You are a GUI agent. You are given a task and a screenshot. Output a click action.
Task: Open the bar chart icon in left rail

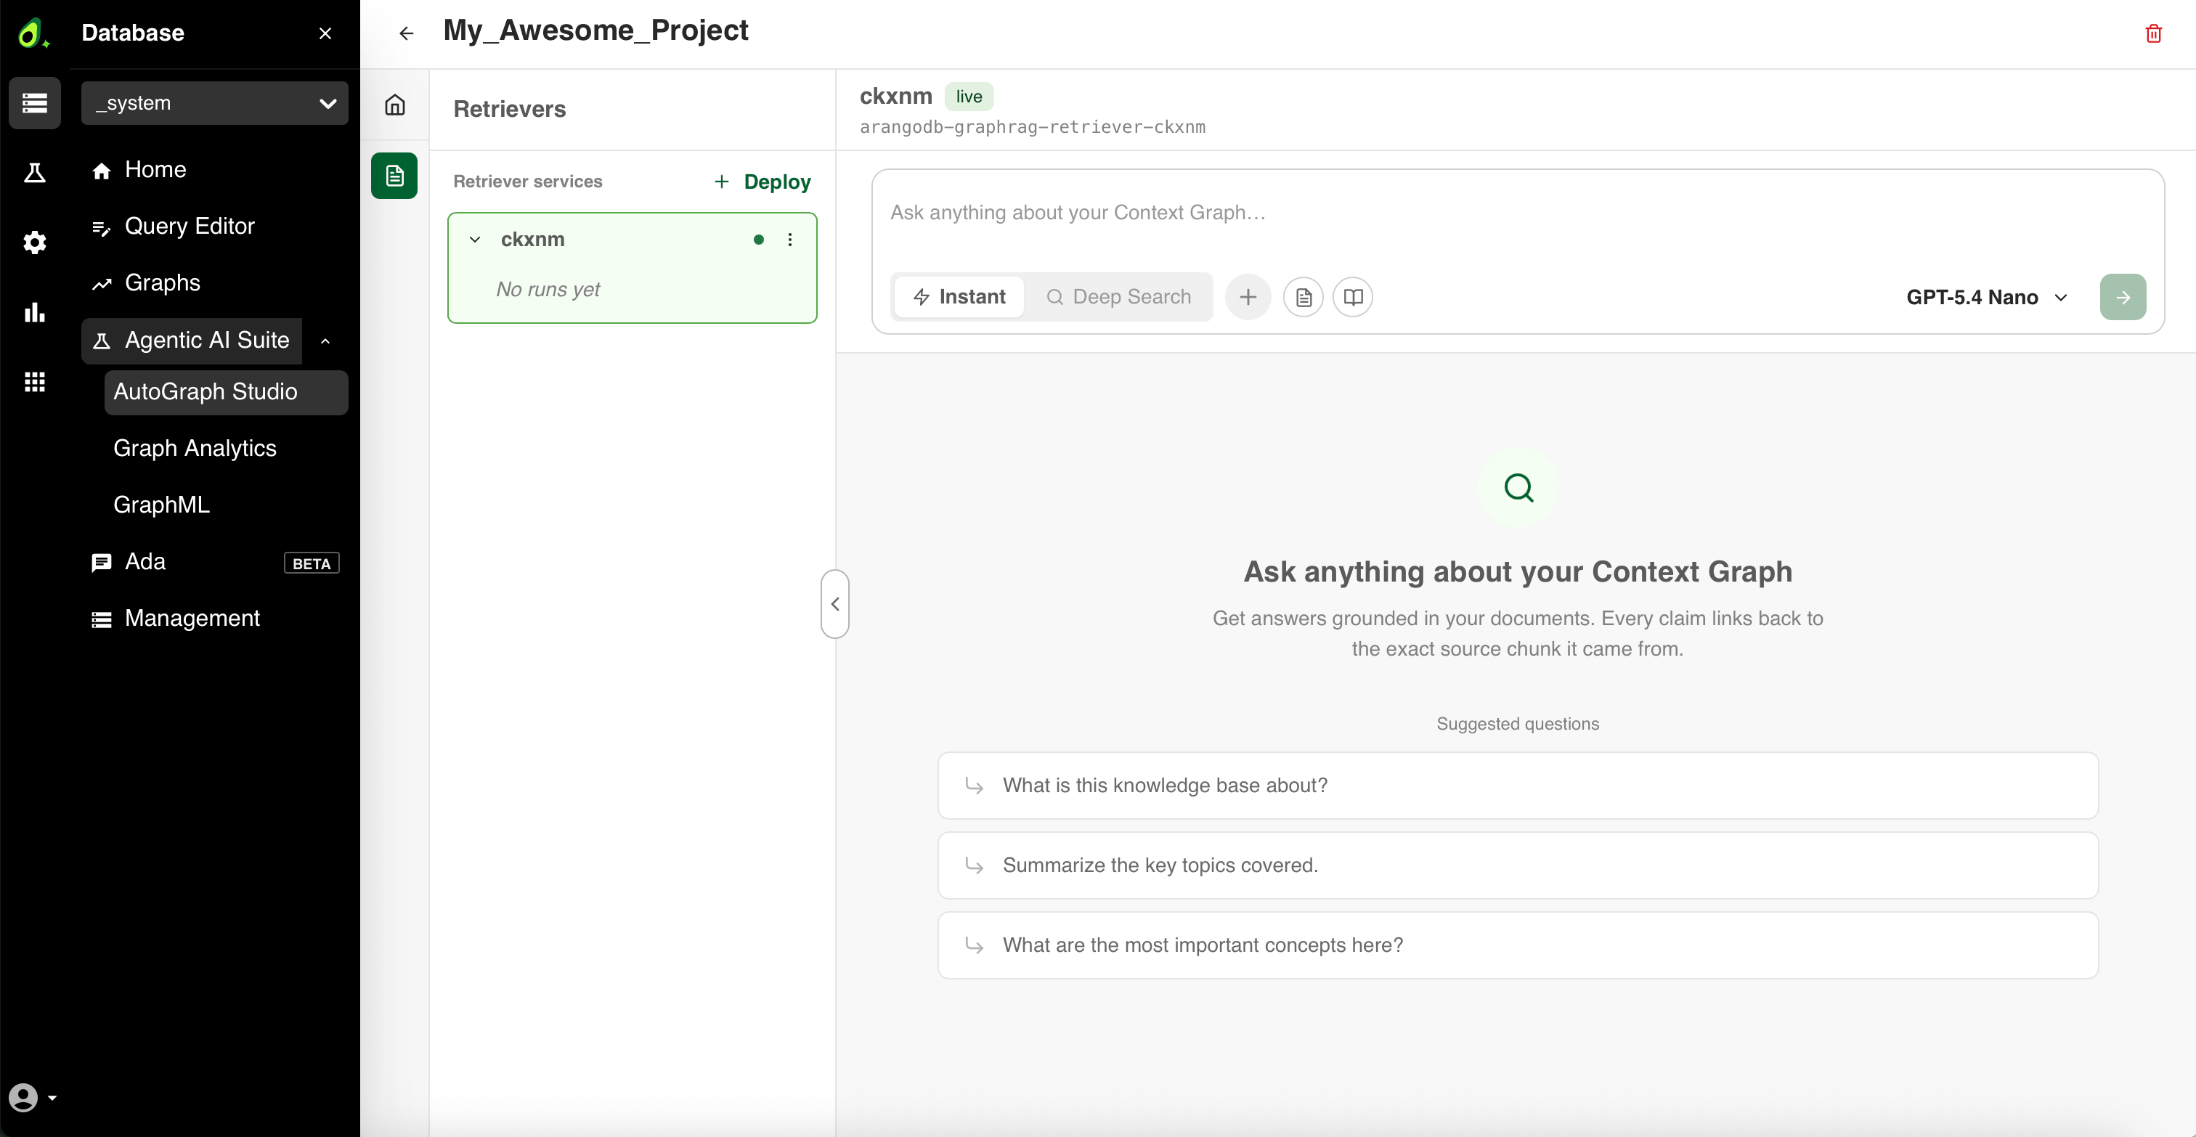pos(35,312)
